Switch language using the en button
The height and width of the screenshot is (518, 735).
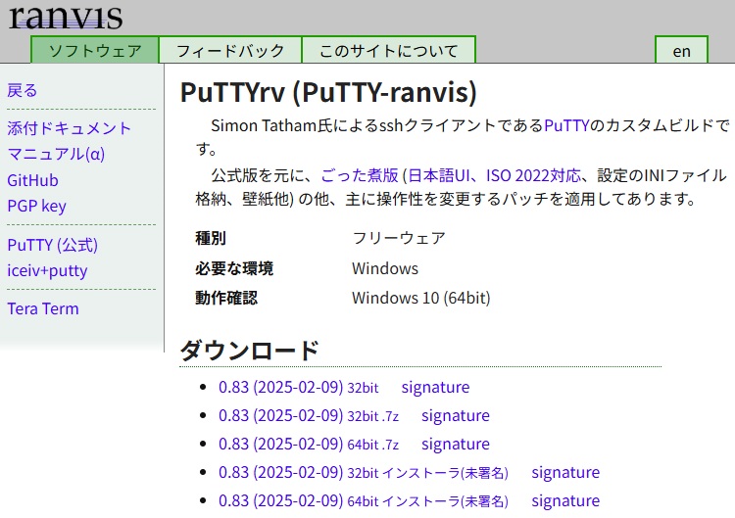[681, 51]
